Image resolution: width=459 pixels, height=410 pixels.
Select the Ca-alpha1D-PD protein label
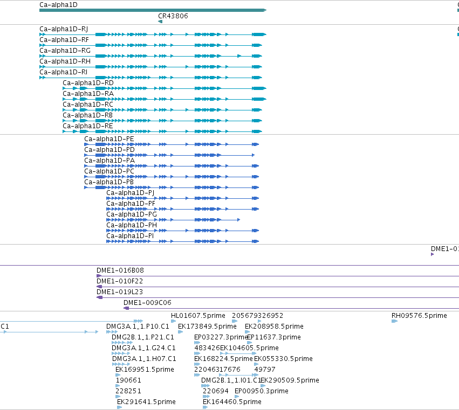coord(109,150)
